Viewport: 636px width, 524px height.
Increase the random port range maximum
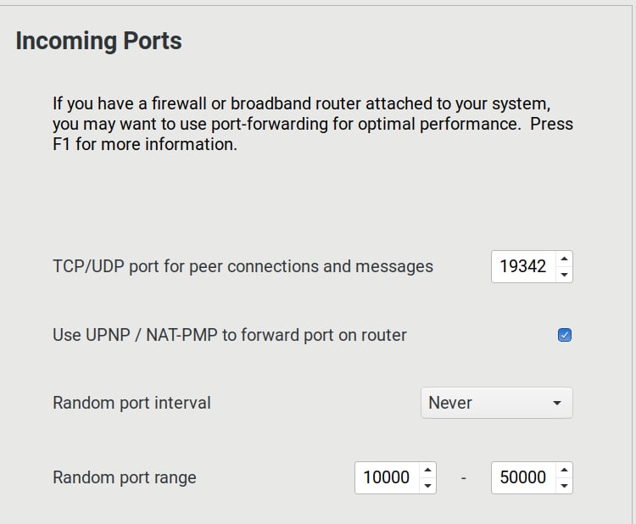point(565,469)
